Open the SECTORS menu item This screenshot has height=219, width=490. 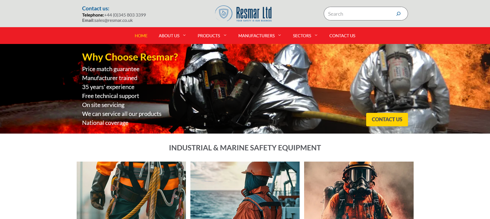pyautogui.click(x=302, y=36)
